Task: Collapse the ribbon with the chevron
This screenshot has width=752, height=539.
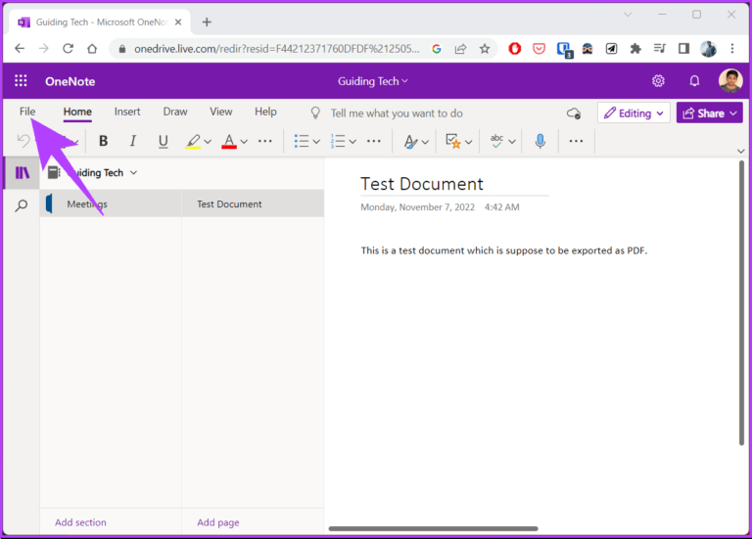Action: tap(740, 151)
